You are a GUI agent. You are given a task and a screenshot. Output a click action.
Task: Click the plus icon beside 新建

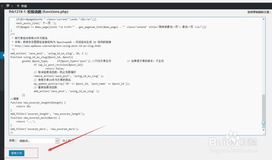click(x=18, y=6)
